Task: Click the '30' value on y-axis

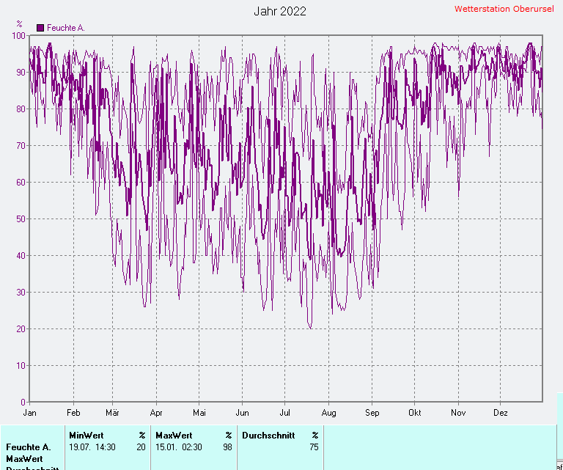Action: click(x=21, y=292)
